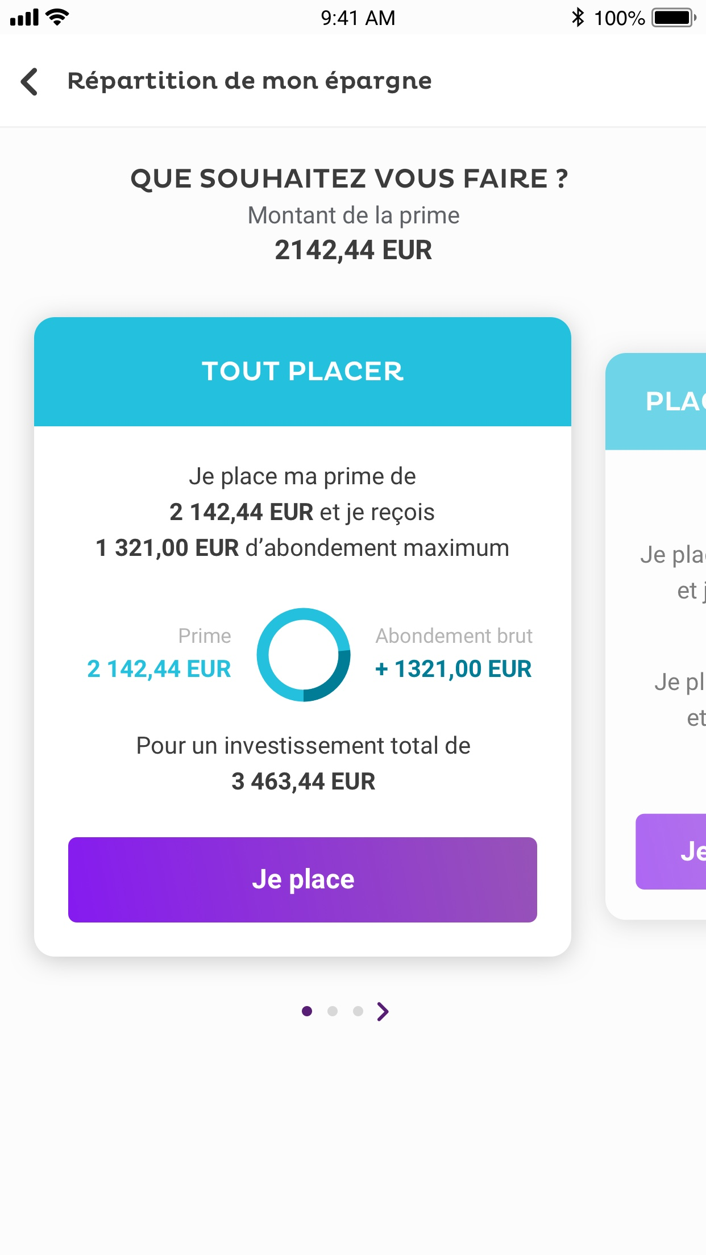
Task: Tap the 9:41 AM status bar clock
Action: (x=358, y=18)
